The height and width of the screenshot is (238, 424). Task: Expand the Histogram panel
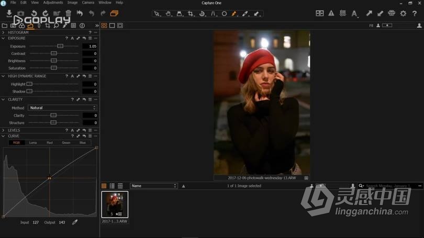pyautogui.click(x=3, y=32)
